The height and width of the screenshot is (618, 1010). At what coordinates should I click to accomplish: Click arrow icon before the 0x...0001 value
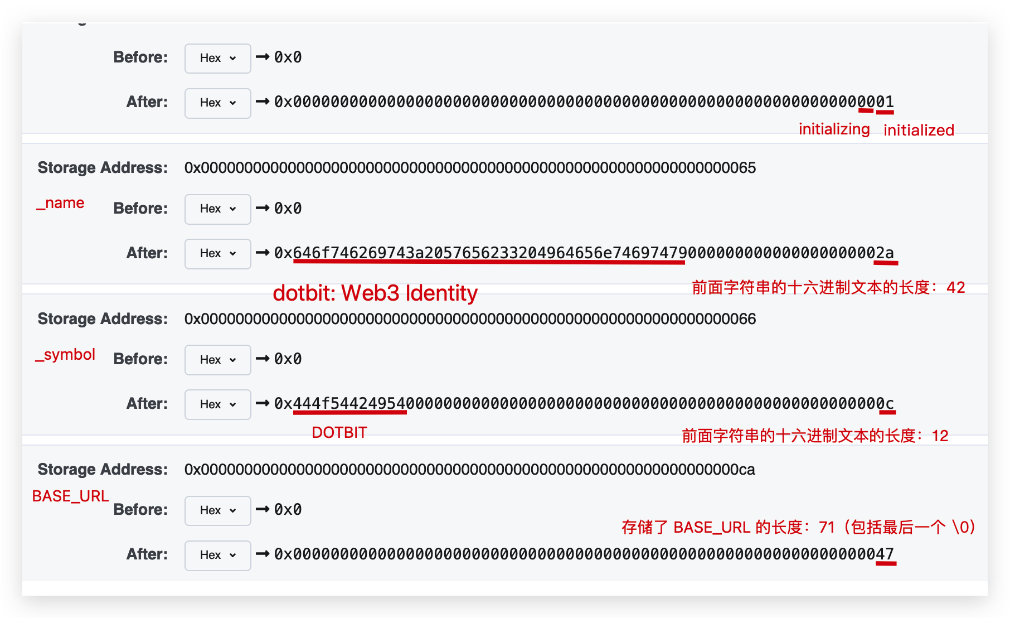[x=263, y=102]
